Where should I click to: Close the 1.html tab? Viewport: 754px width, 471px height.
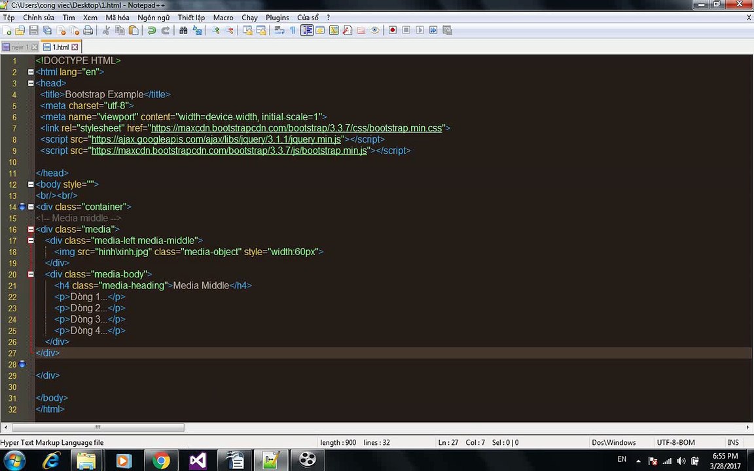(x=75, y=47)
